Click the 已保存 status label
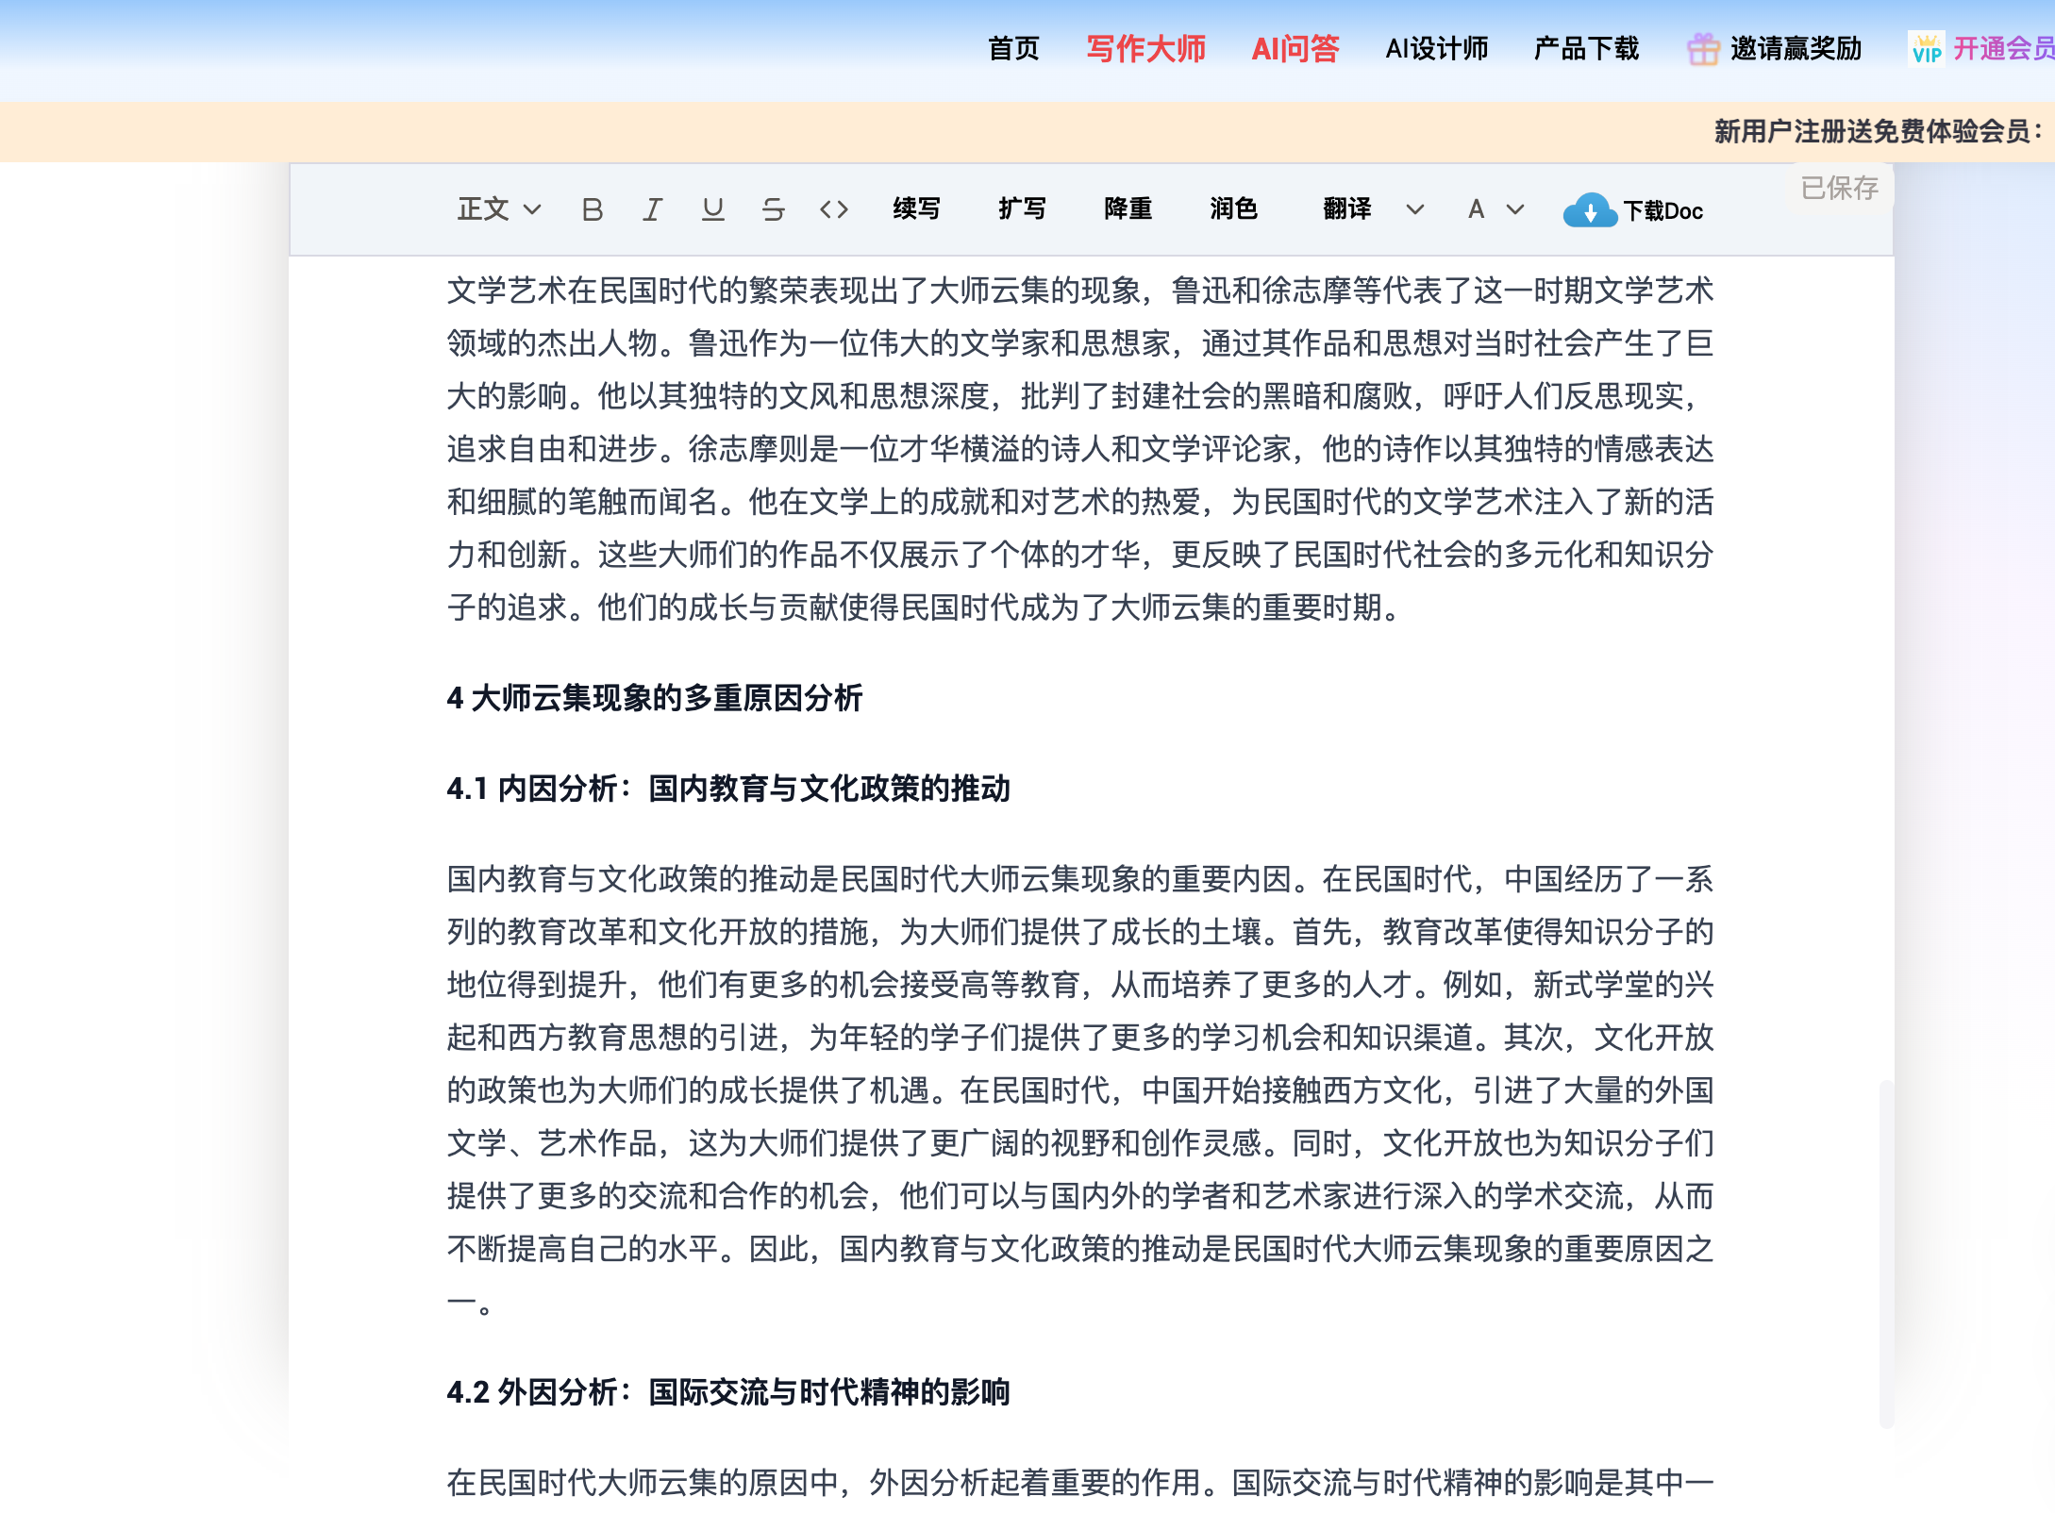 (1839, 188)
